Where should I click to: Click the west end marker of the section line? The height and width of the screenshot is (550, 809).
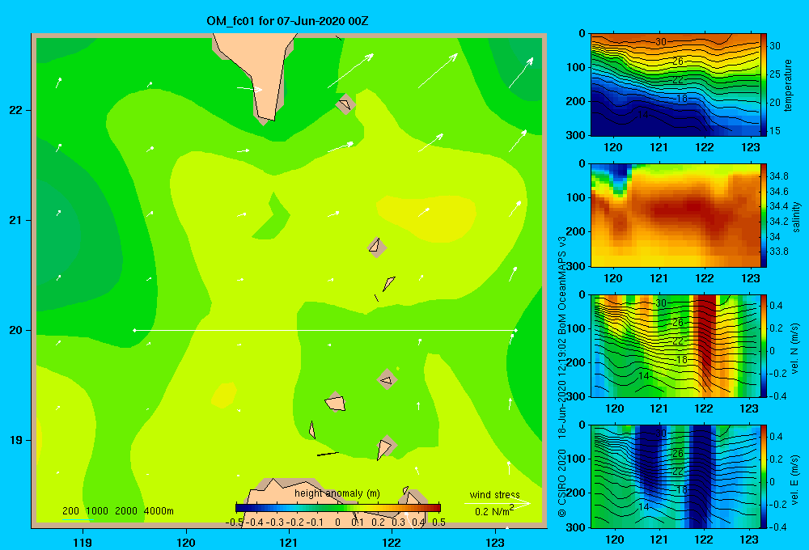tap(134, 330)
